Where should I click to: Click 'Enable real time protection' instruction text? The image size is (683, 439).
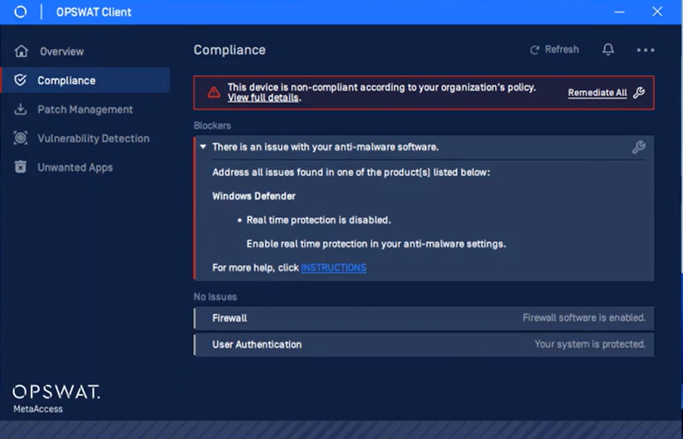point(377,244)
